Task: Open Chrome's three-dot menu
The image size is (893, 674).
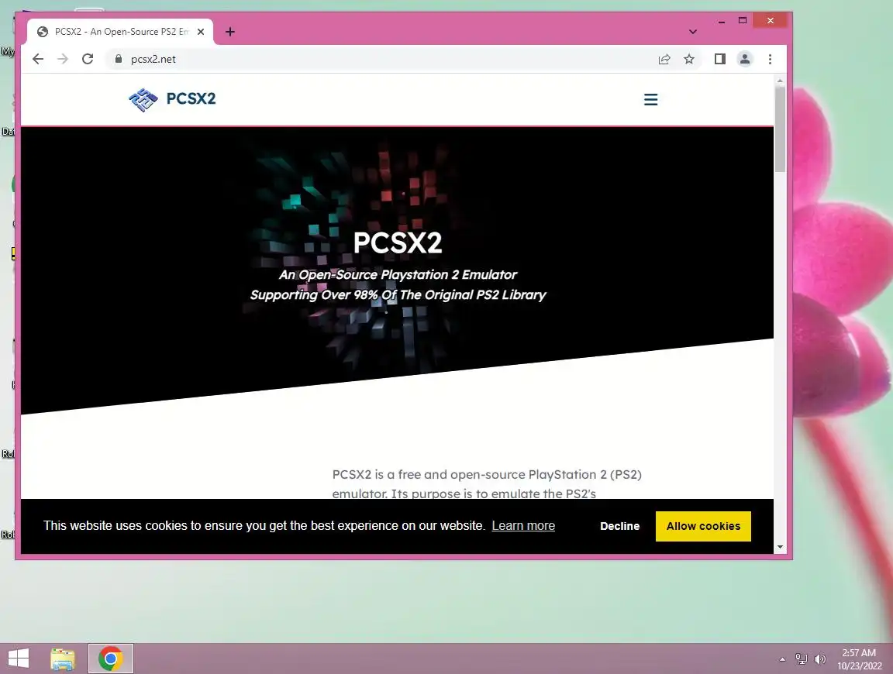Action: click(x=770, y=59)
